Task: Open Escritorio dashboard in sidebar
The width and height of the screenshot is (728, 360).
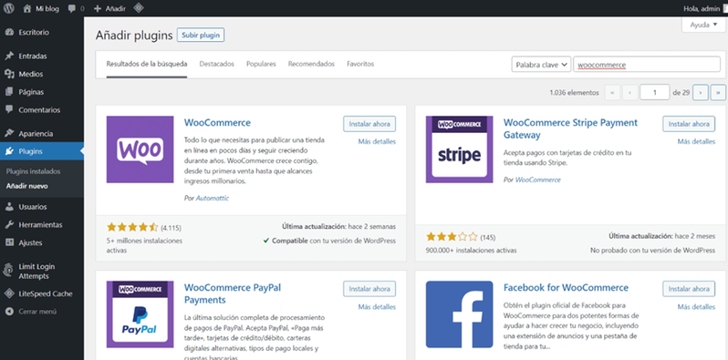Action: [34, 33]
